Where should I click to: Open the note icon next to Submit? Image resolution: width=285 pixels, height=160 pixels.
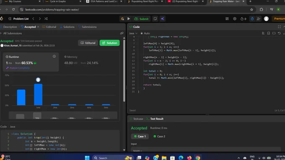[x=155, y=19]
